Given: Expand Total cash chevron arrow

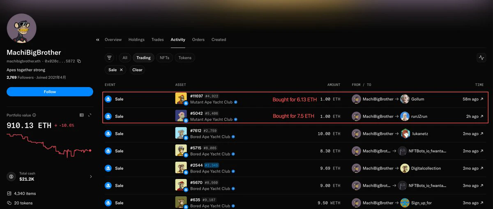Looking at the screenshot, I should (91, 177).
